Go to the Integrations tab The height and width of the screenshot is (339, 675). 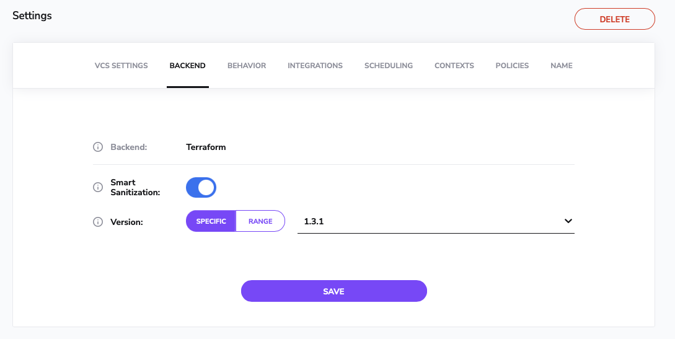pos(315,66)
